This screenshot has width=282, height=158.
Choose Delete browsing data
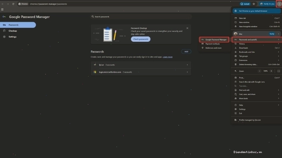click(256, 64)
